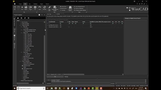Pin the Project Explorer panel
Viewport: 161px width, 90px height.
click(42, 15)
